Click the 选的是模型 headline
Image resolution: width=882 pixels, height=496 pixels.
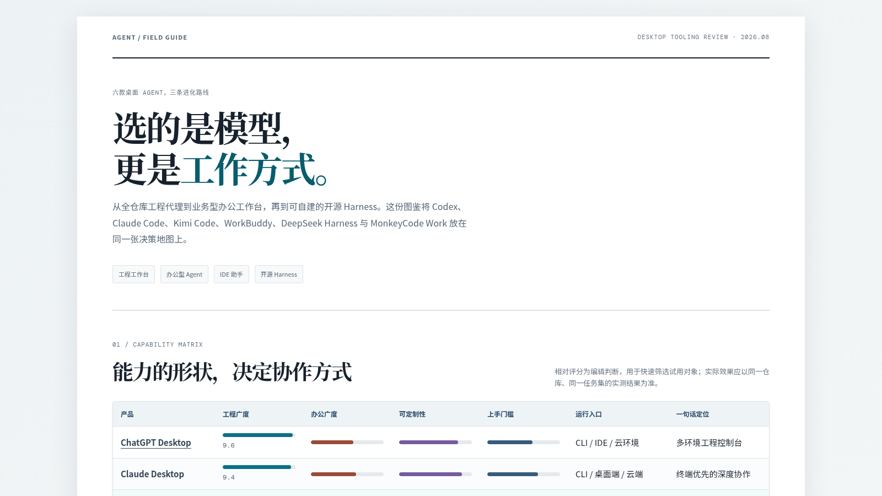tap(201, 129)
